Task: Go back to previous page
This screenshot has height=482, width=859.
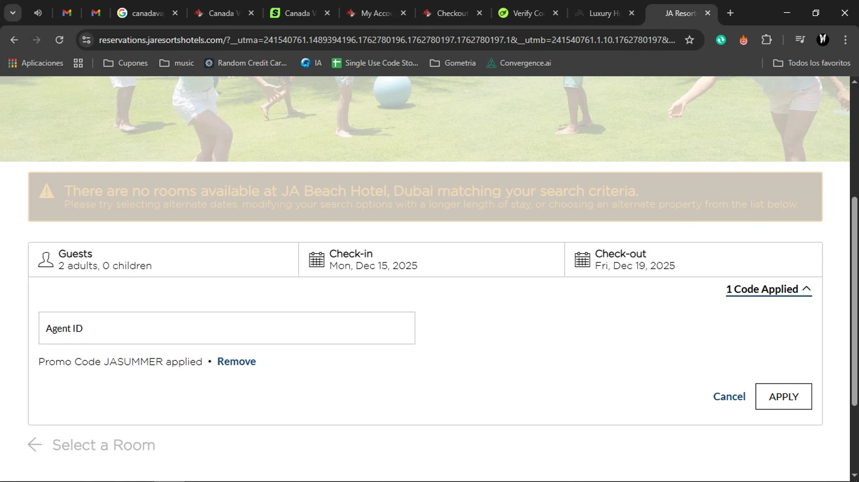Action: 14,39
